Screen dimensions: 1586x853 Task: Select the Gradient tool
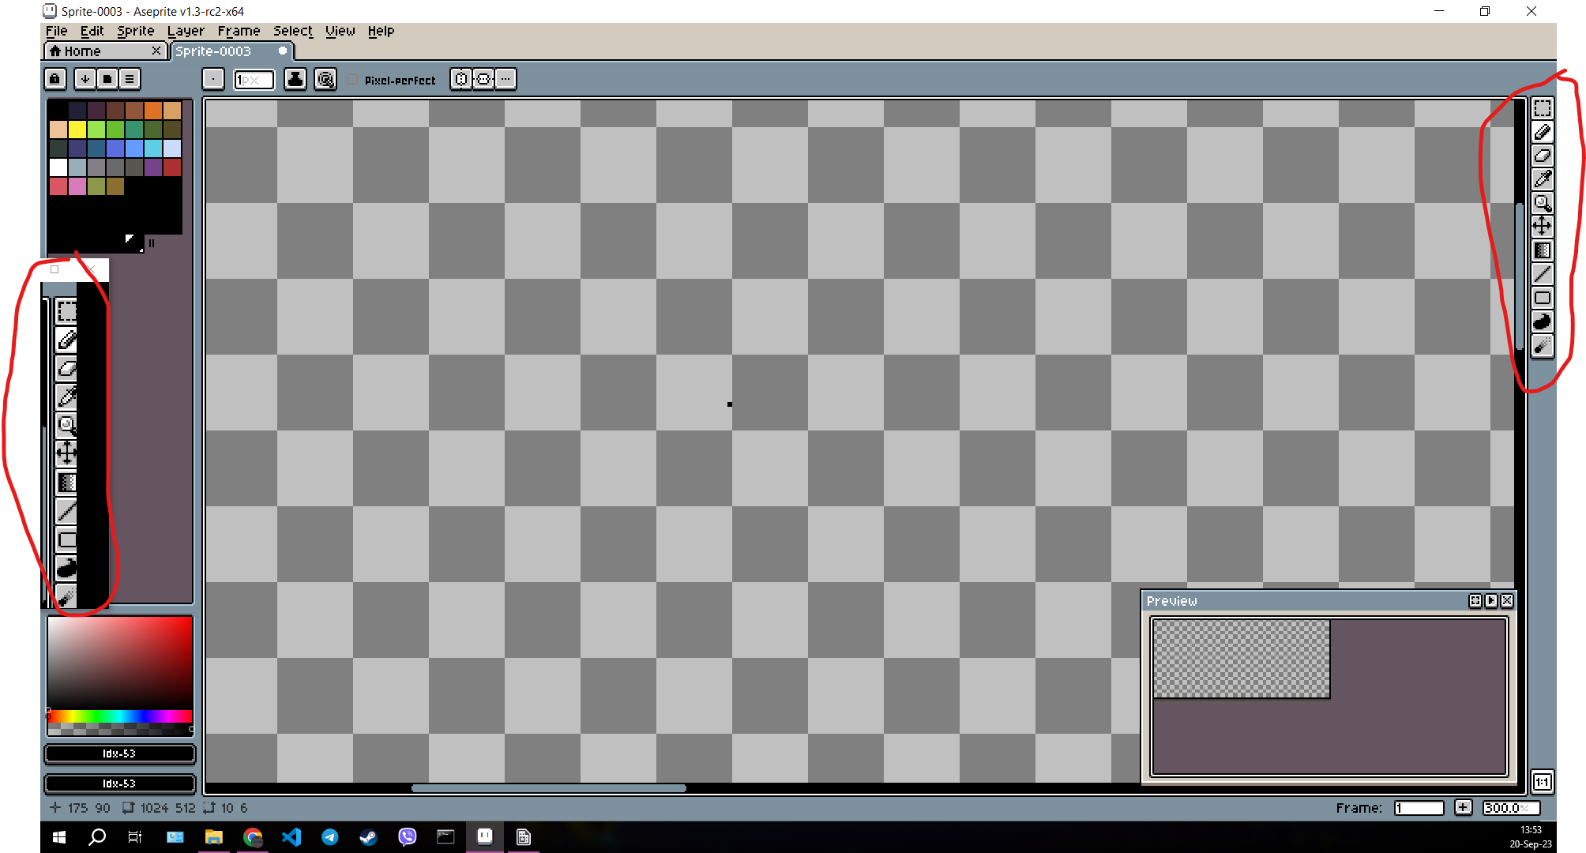1543,250
